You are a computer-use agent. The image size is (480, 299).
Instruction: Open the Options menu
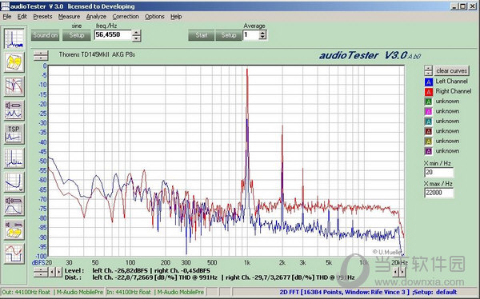(154, 17)
